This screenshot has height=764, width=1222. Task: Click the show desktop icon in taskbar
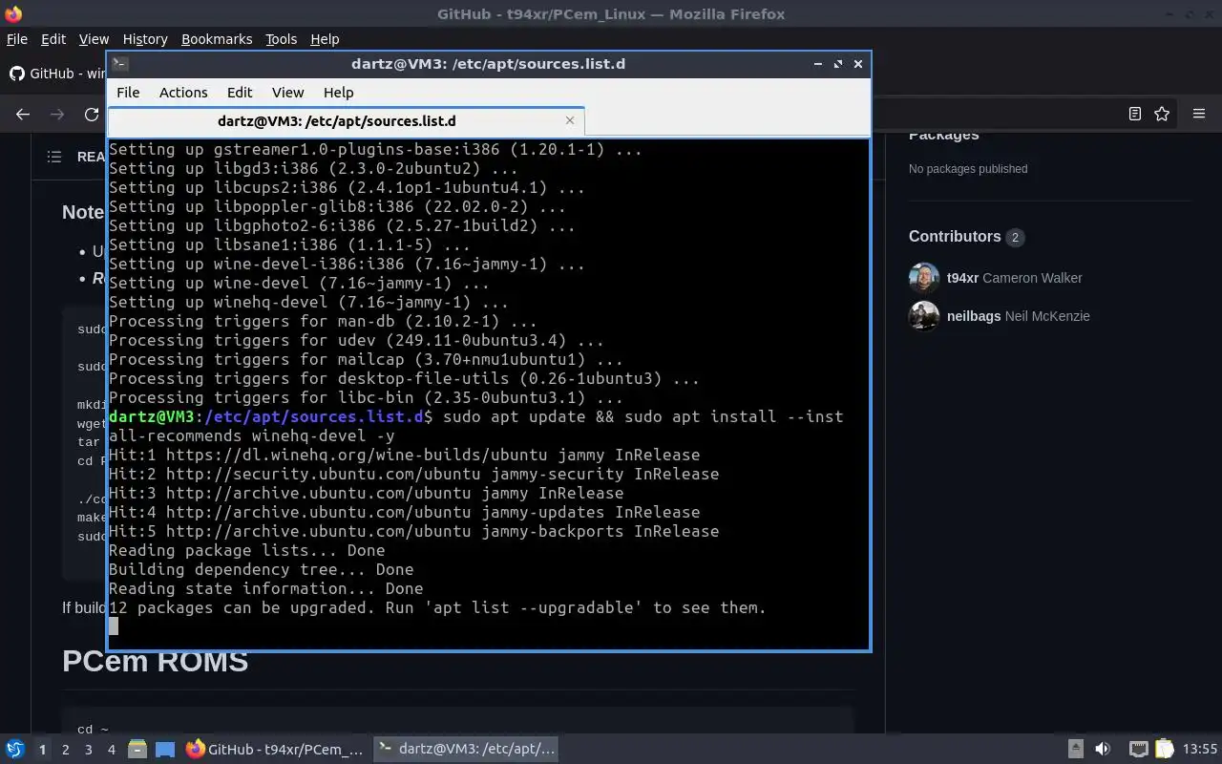point(165,750)
